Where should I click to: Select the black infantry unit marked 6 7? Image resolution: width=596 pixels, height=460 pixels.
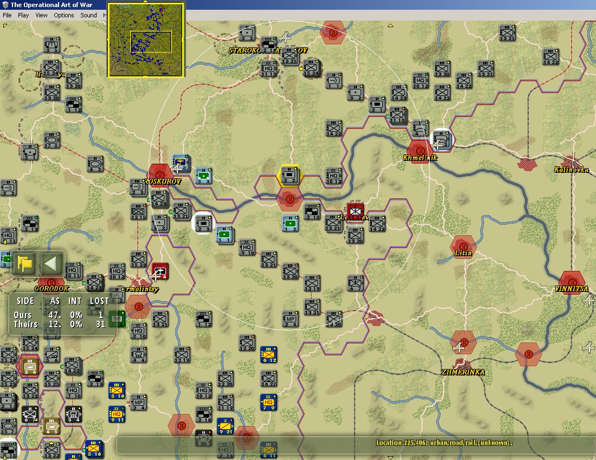point(30,414)
